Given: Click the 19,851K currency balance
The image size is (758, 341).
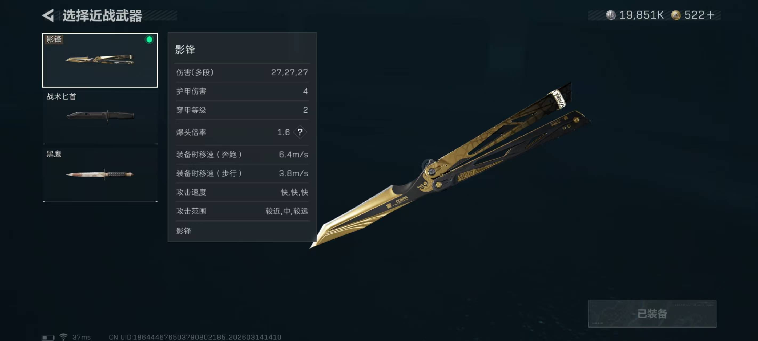Looking at the screenshot, I should [x=641, y=15].
